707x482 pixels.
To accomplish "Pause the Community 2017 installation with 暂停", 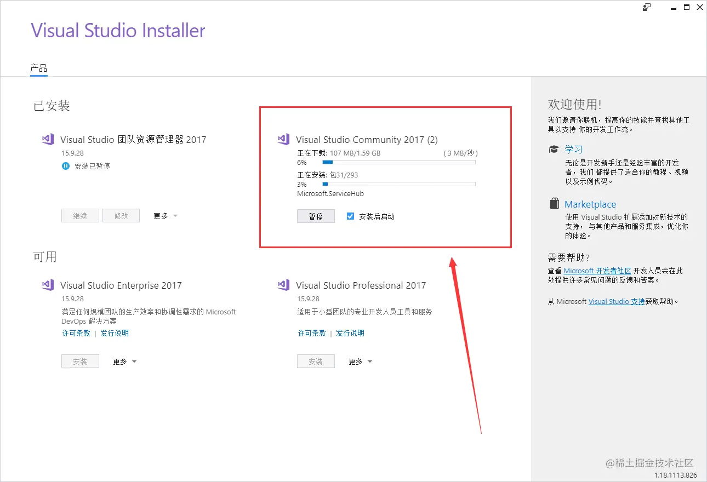I will (x=316, y=216).
